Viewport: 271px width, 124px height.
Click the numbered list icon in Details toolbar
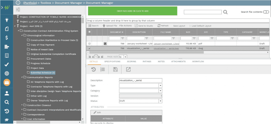pyautogui.click(x=103, y=69)
